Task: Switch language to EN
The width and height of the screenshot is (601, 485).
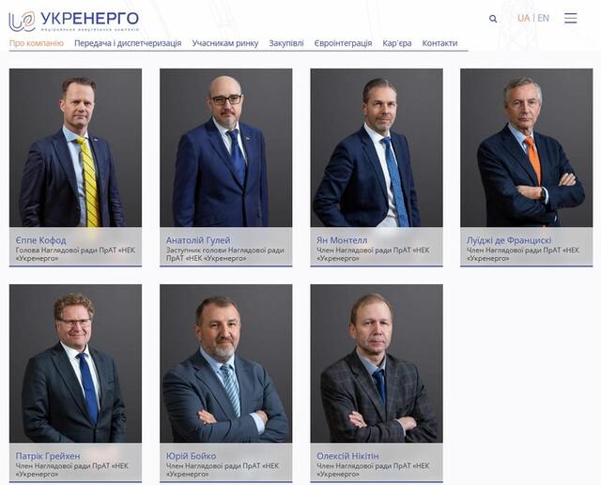Action: click(543, 18)
